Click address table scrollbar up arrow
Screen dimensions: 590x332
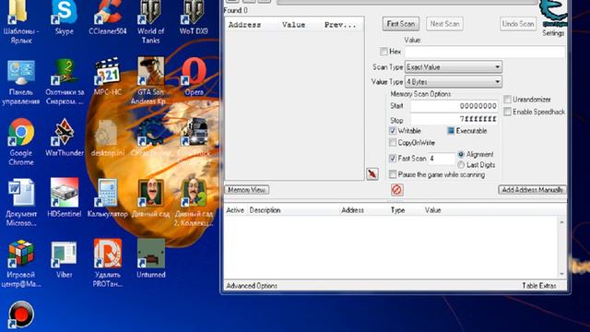pos(561,222)
